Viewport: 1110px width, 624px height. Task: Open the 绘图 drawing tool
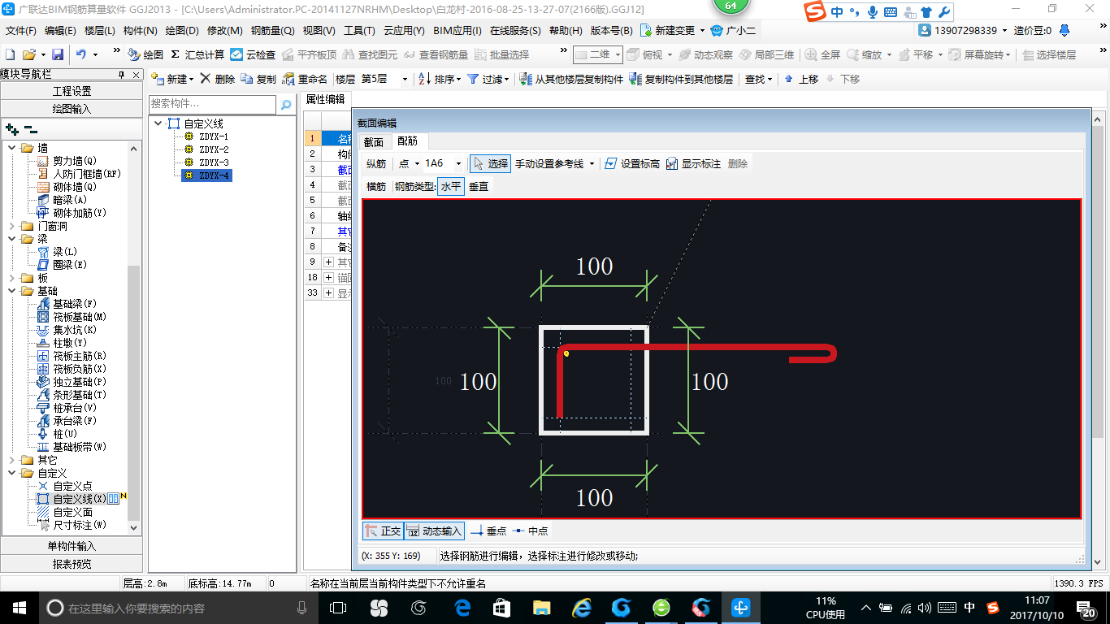[x=145, y=54]
